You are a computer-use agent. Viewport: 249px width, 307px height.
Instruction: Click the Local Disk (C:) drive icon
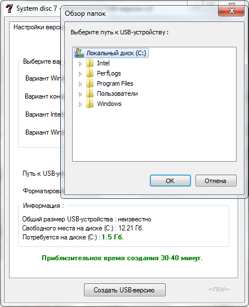(79, 53)
